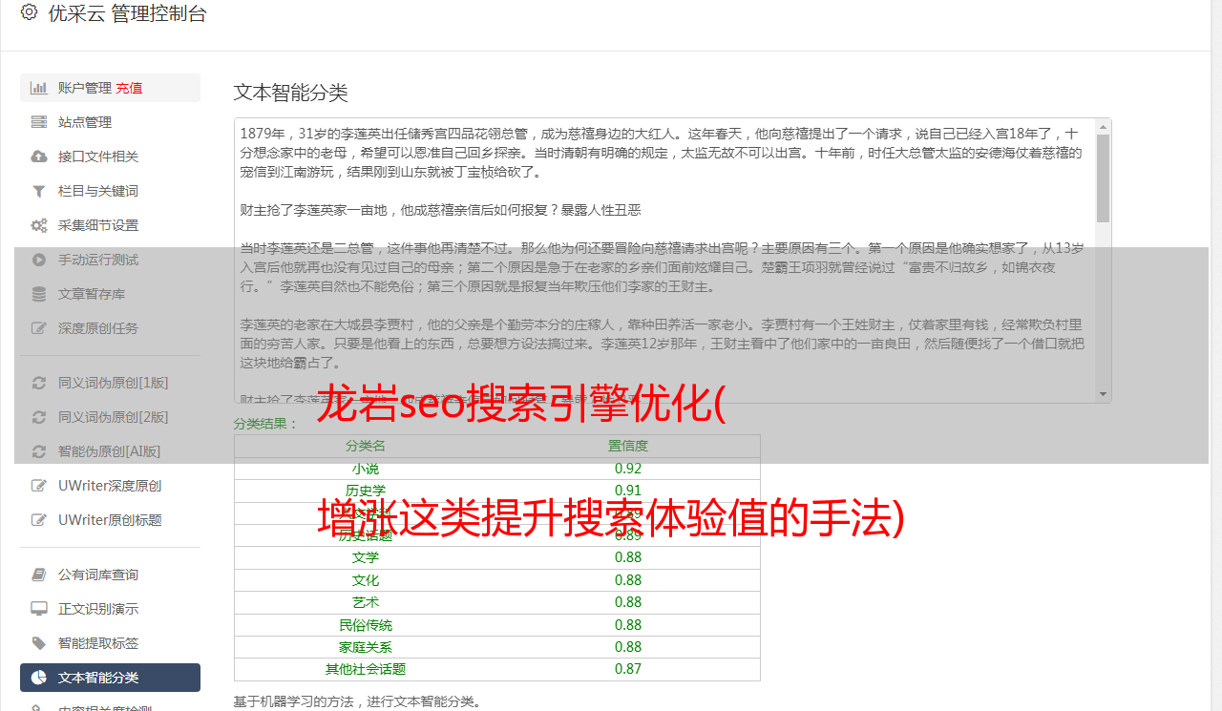
Task: Click the refresh icon for 同义词伪原创[1版]
Action: click(39, 383)
